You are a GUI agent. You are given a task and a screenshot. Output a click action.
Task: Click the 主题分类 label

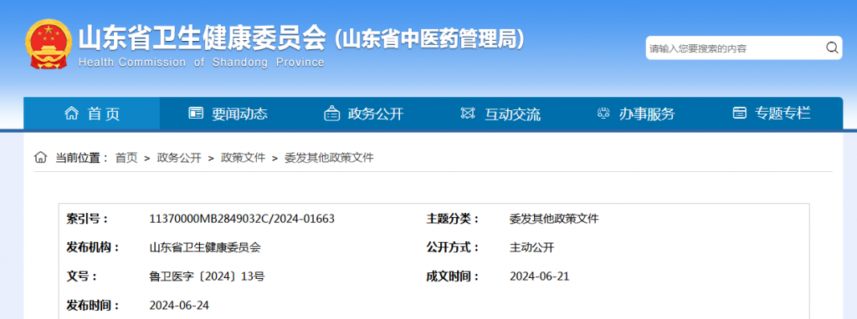(x=453, y=219)
